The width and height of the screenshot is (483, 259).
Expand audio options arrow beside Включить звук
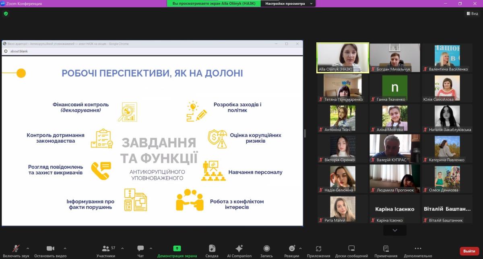click(x=28, y=248)
